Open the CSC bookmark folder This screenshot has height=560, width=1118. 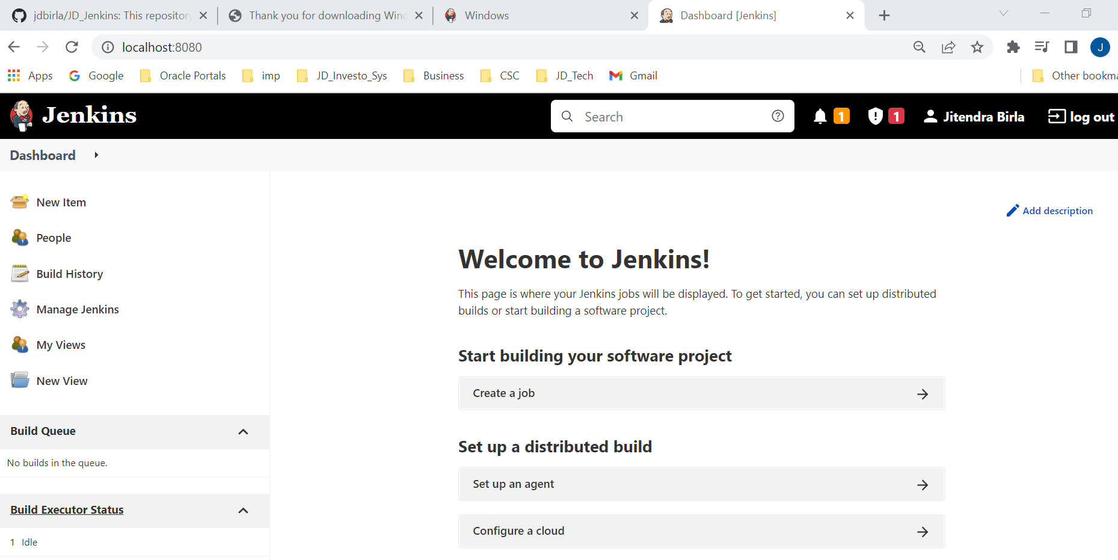tap(500, 76)
